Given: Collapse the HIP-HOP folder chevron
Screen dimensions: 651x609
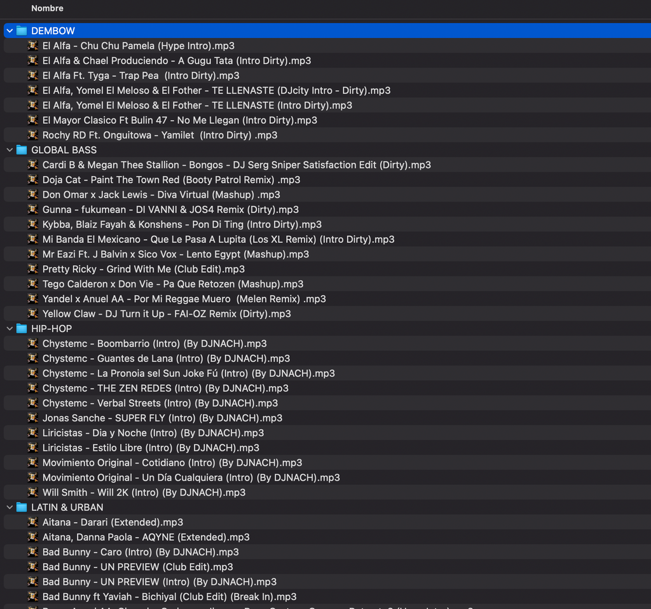Looking at the screenshot, I should click(10, 329).
